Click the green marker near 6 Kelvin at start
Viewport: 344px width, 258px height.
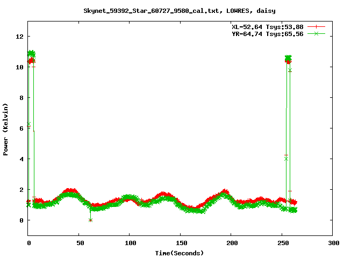(x=28, y=124)
